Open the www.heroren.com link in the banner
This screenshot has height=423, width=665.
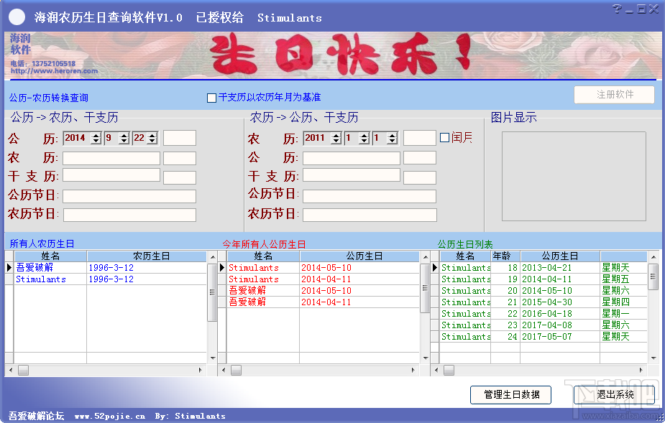[55, 71]
